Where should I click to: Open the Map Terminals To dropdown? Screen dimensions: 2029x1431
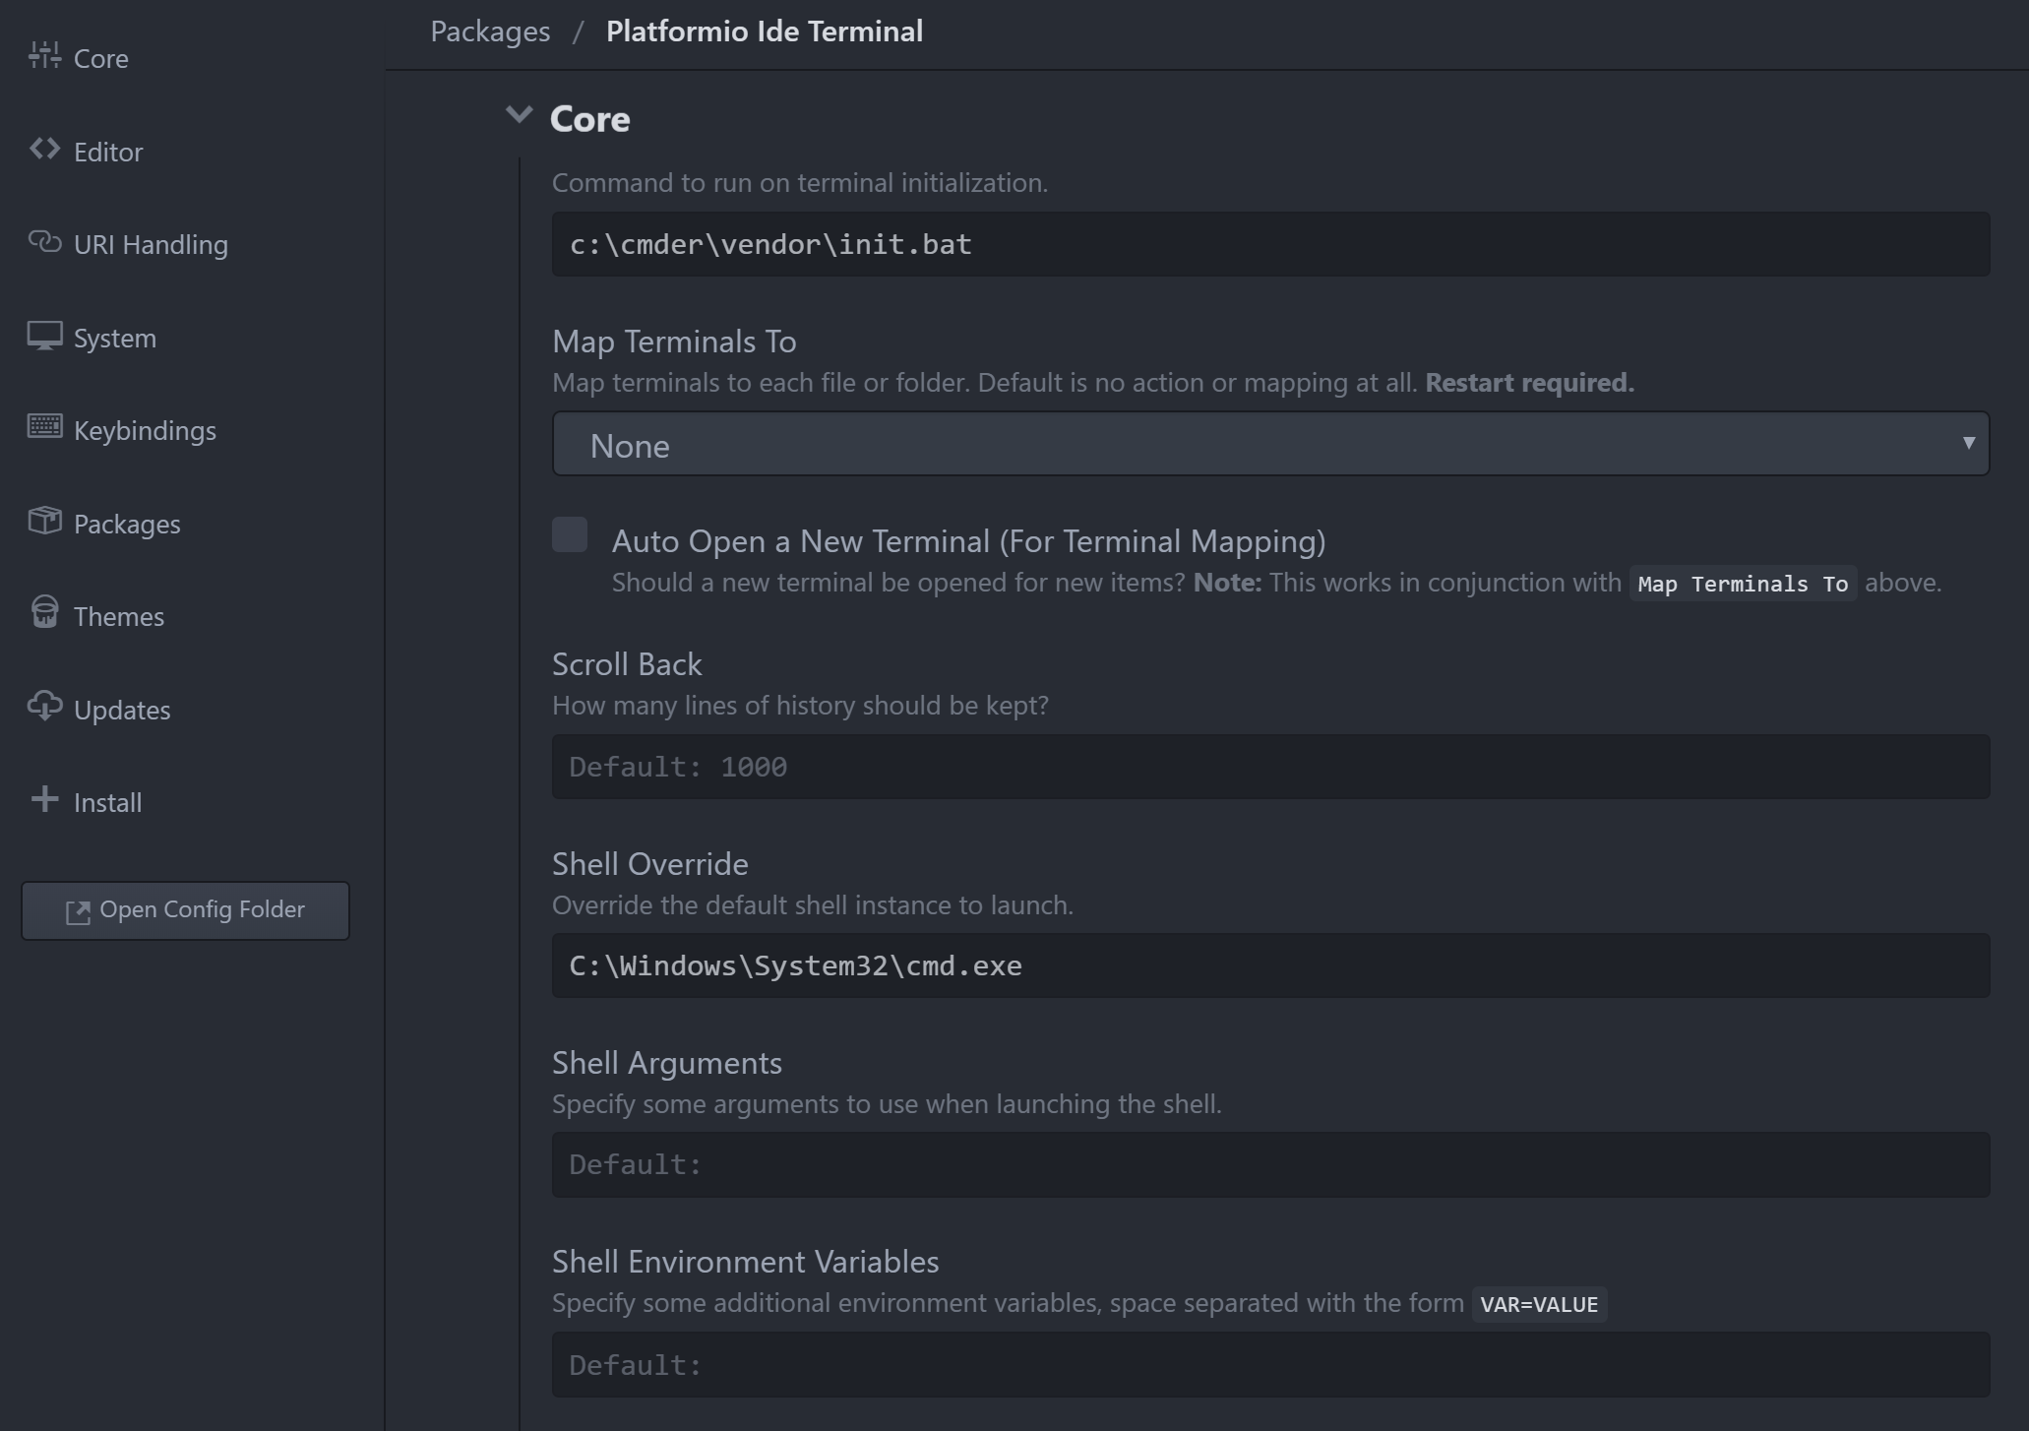point(1269,445)
